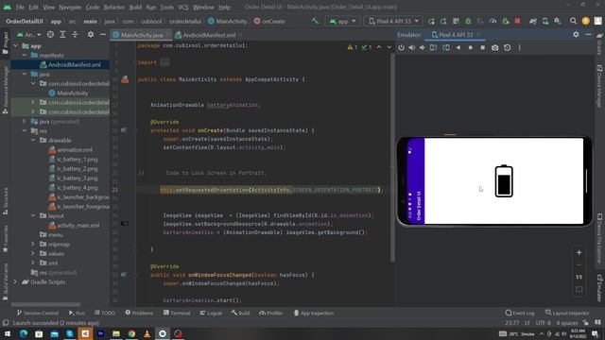Open the TODO tool window

point(105,313)
